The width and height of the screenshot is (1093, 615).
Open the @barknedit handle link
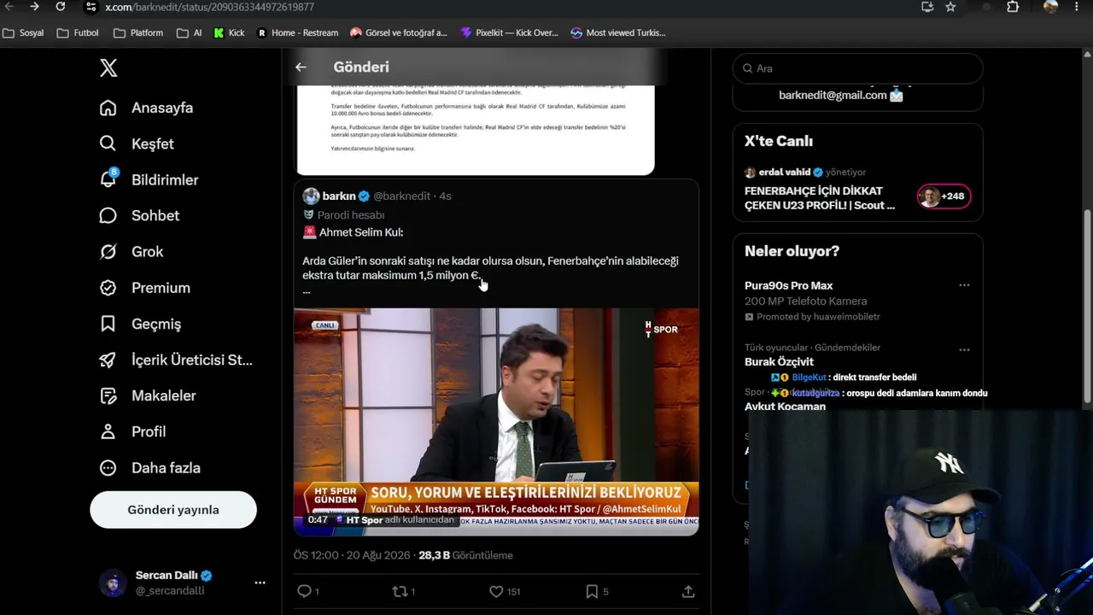(x=401, y=196)
